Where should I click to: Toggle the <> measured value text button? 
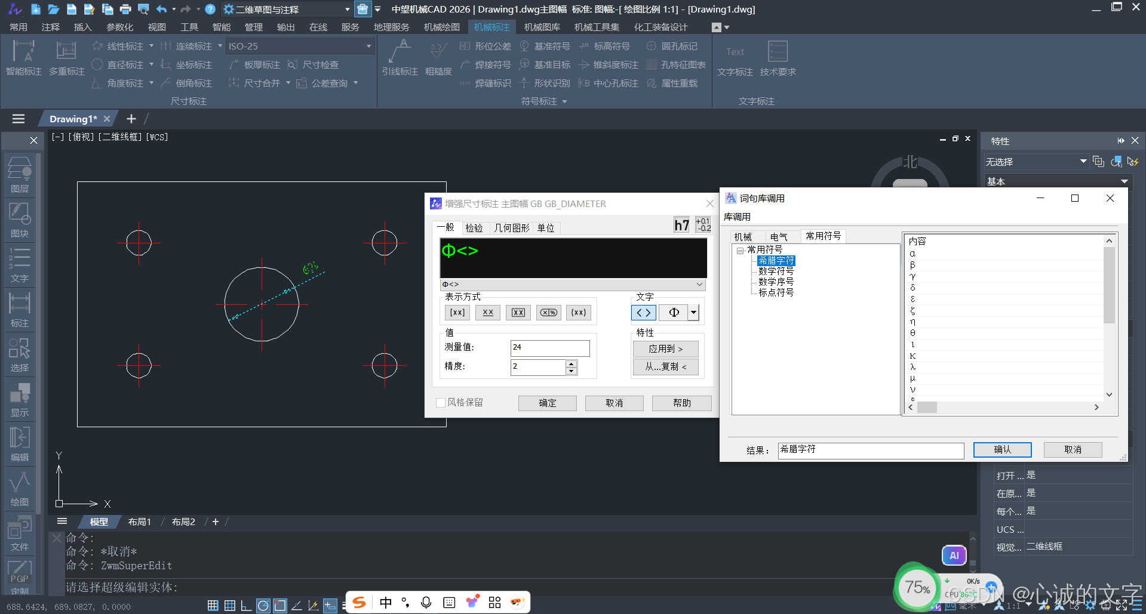[644, 312]
